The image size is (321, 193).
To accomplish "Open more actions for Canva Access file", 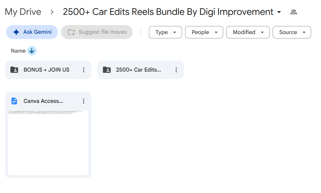I will click(x=84, y=101).
